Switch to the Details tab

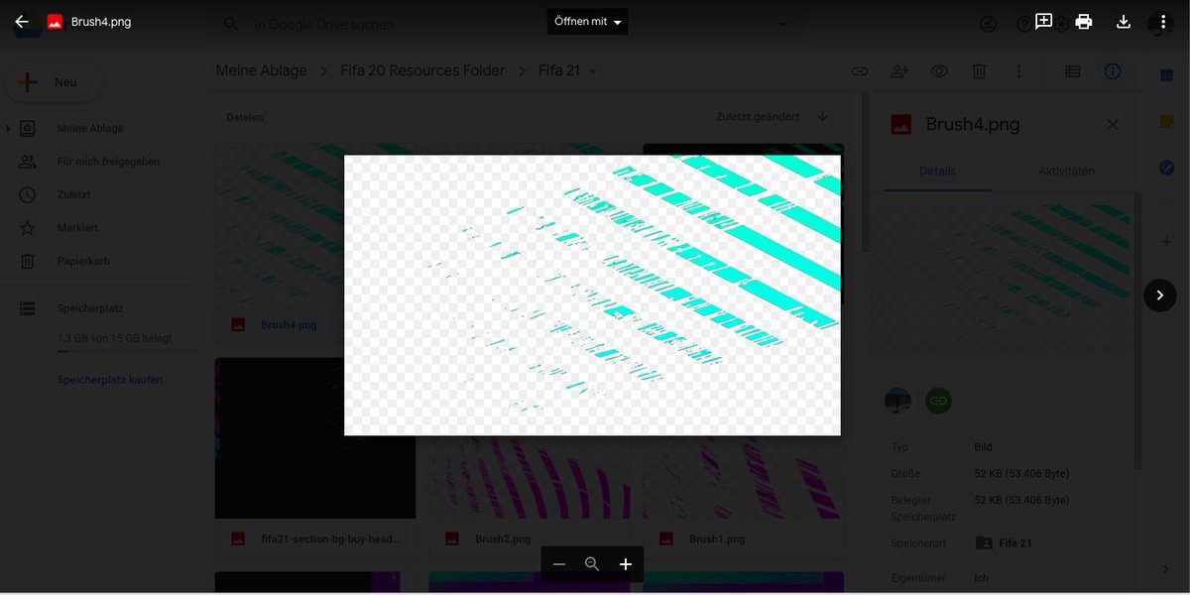pos(937,171)
